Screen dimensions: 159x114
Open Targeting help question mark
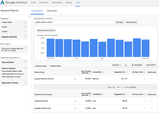point(10,19)
